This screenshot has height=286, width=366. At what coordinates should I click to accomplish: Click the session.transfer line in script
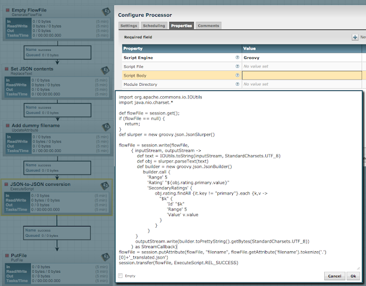(x=178, y=263)
